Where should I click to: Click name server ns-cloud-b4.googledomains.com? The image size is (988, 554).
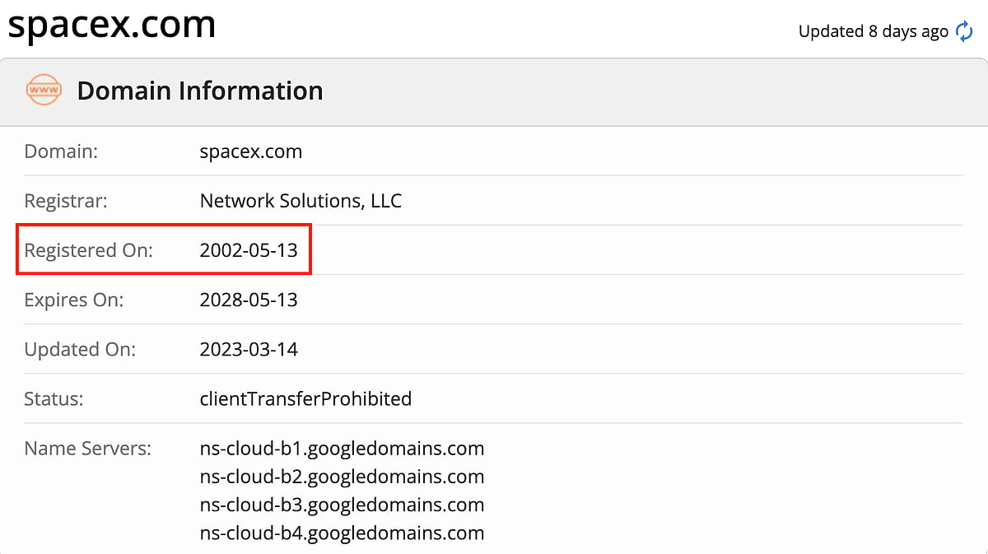pos(342,533)
